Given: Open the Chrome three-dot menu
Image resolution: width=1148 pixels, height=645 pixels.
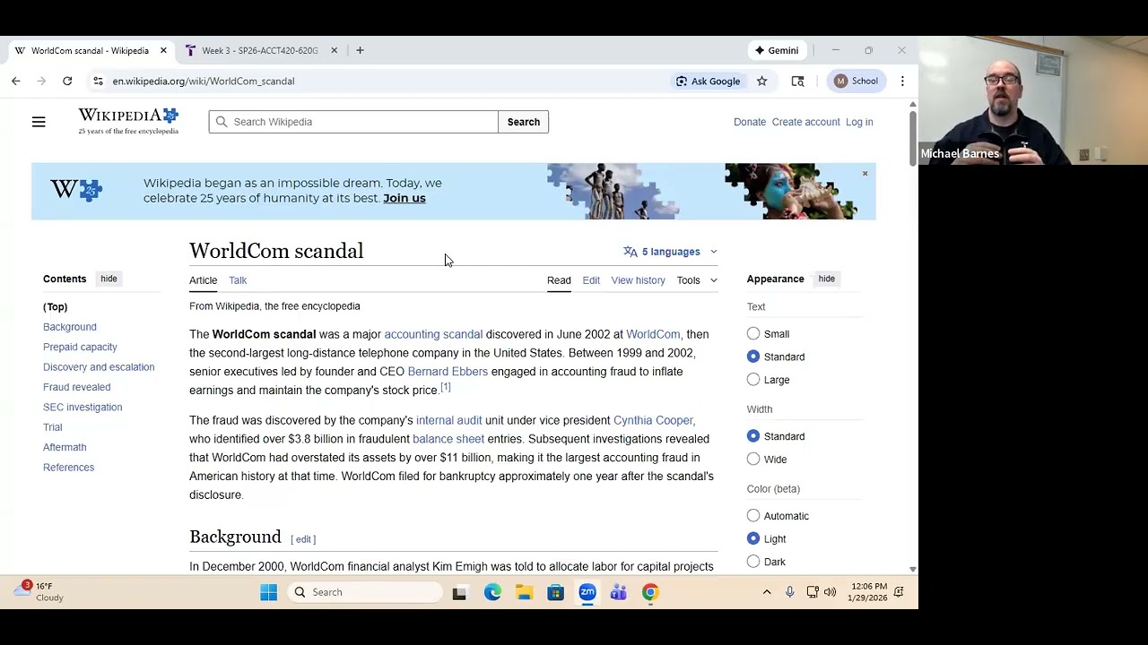Looking at the screenshot, I should 902,81.
